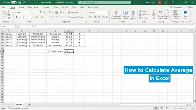The width and height of the screenshot is (196, 110).
Task: Click the Paste clipboard icon
Action: [4, 13]
